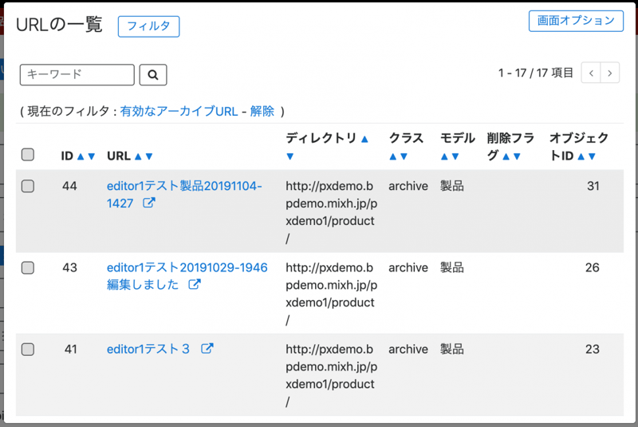Expand the フィルタ options
This screenshot has width=638, height=427.
click(x=148, y=26)
